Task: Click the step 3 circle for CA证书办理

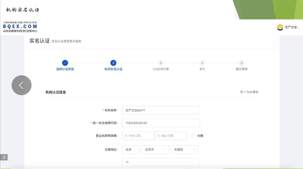Action: point(161,63)
